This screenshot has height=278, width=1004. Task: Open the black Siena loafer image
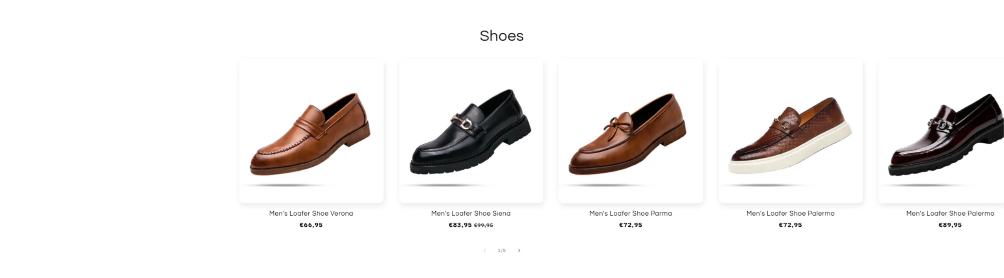[x=471, y=131]
